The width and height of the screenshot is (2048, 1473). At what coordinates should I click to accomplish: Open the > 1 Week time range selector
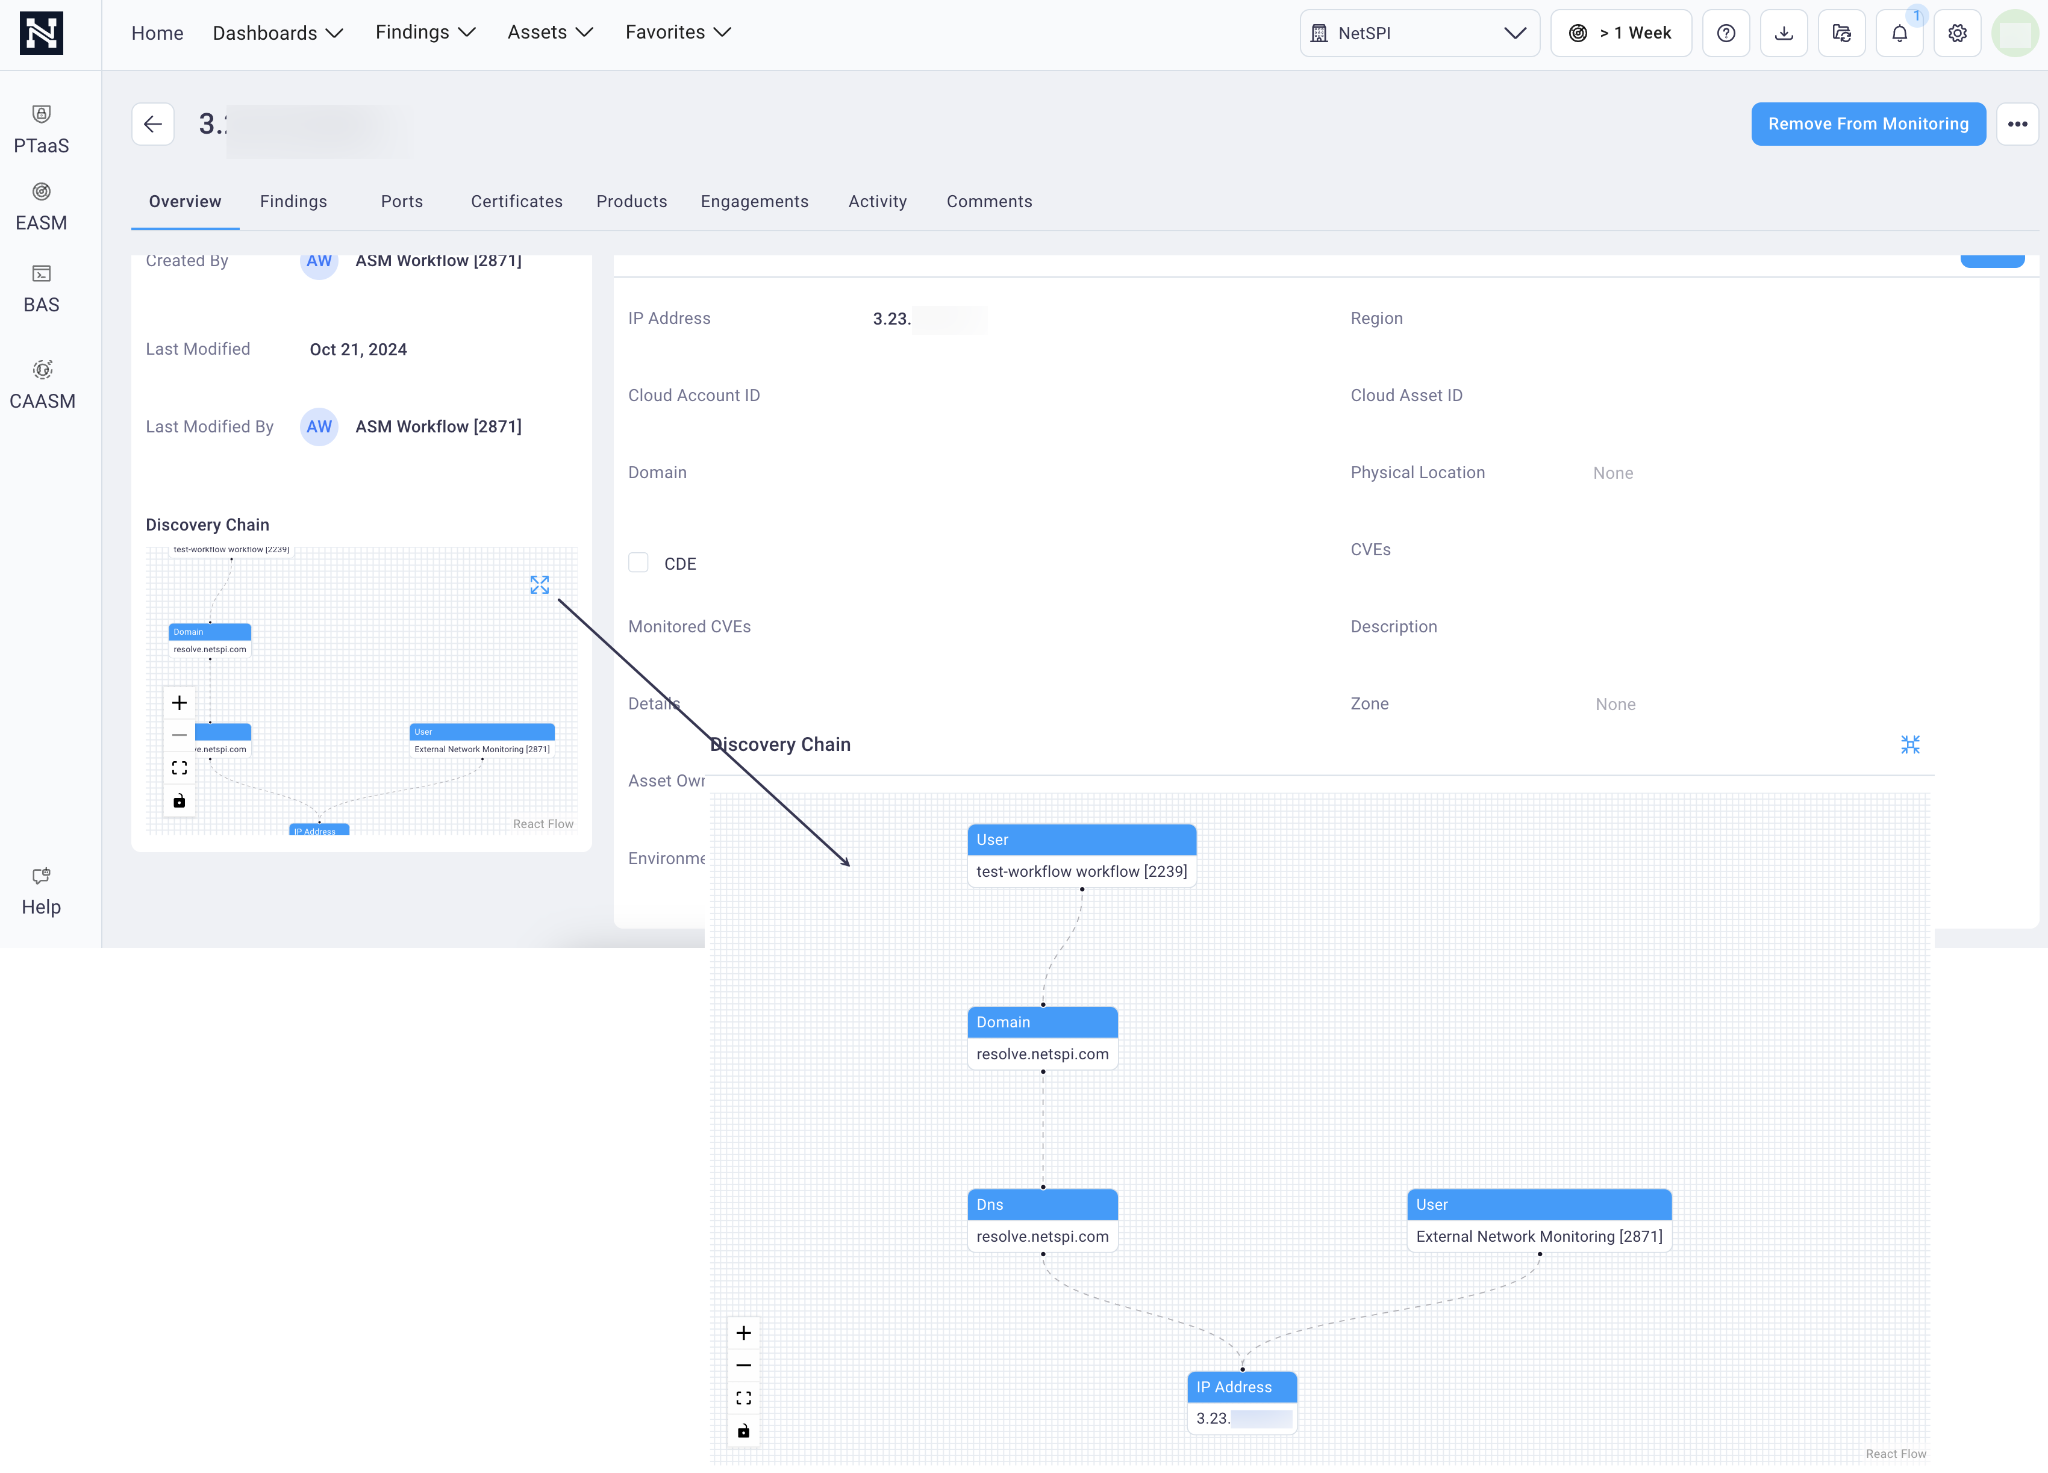1621,33
